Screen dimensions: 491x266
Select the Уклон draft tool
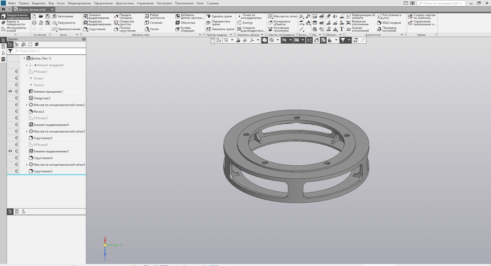click(x=152, y=29)
